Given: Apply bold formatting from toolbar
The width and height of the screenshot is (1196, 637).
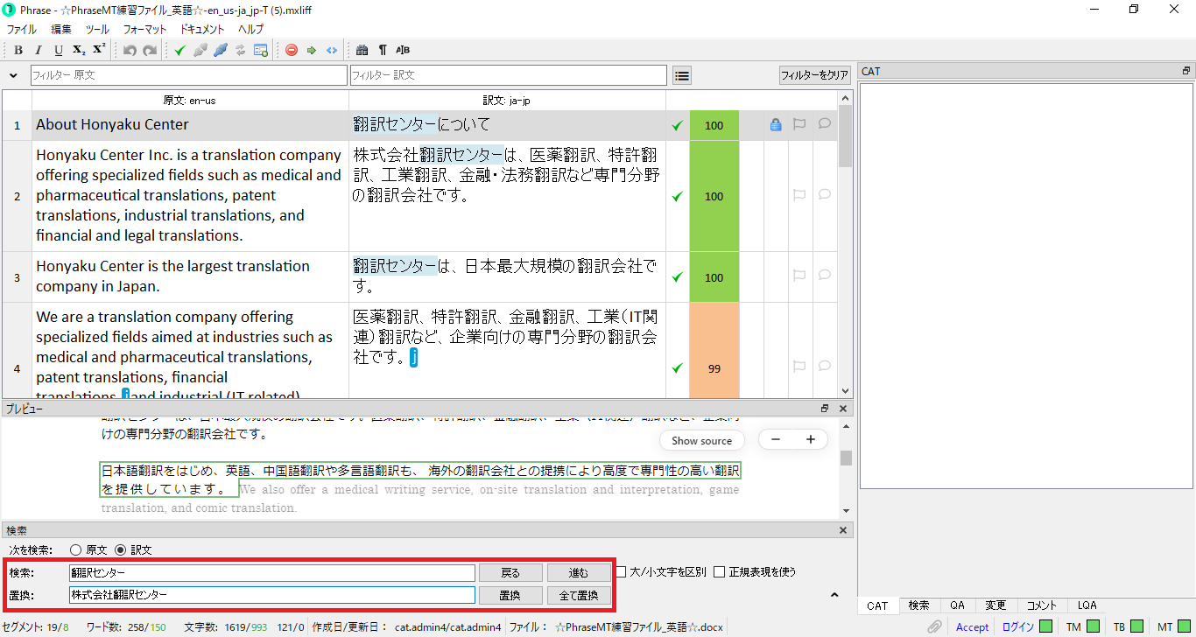Looking at the screenshot, I should click(x=18, y=50).
